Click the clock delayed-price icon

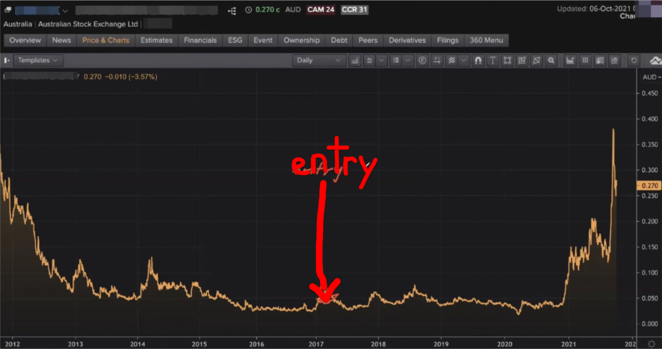248,10
